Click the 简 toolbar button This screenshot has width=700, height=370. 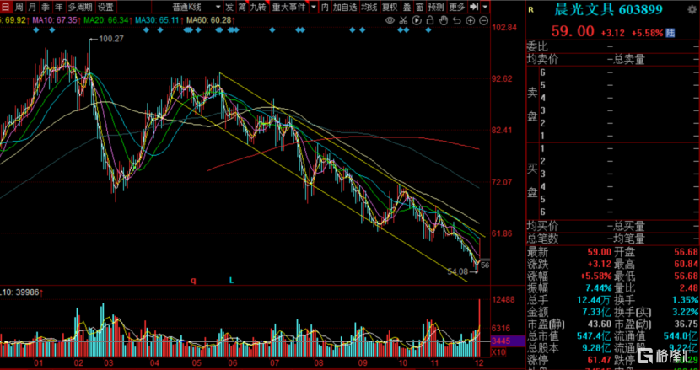click(241, 7)
